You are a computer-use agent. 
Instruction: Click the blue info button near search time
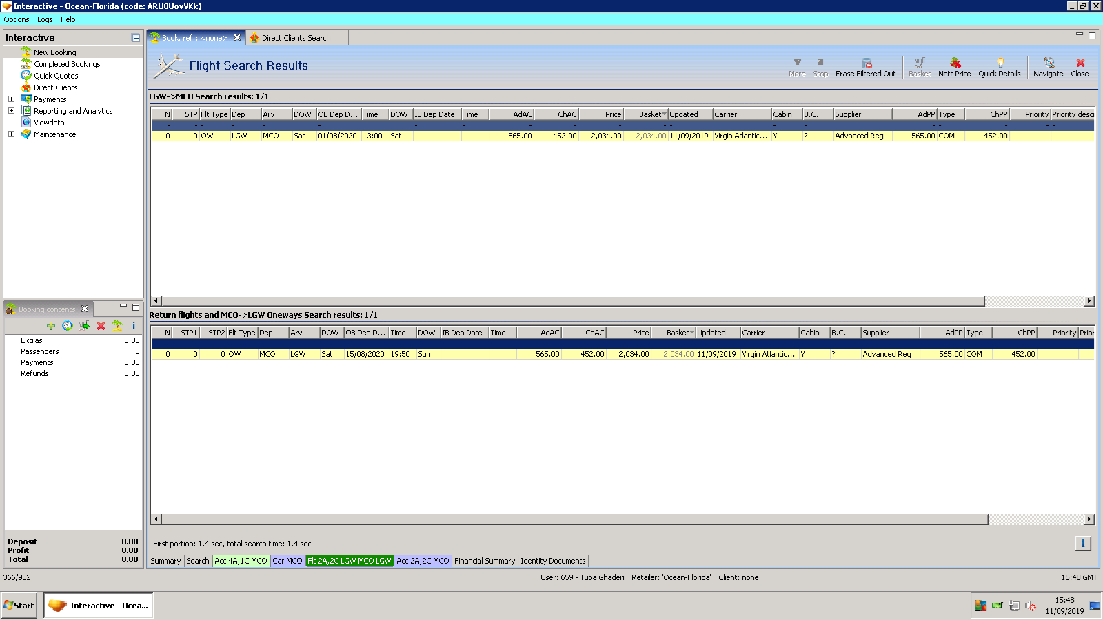tap(1083, 544)
